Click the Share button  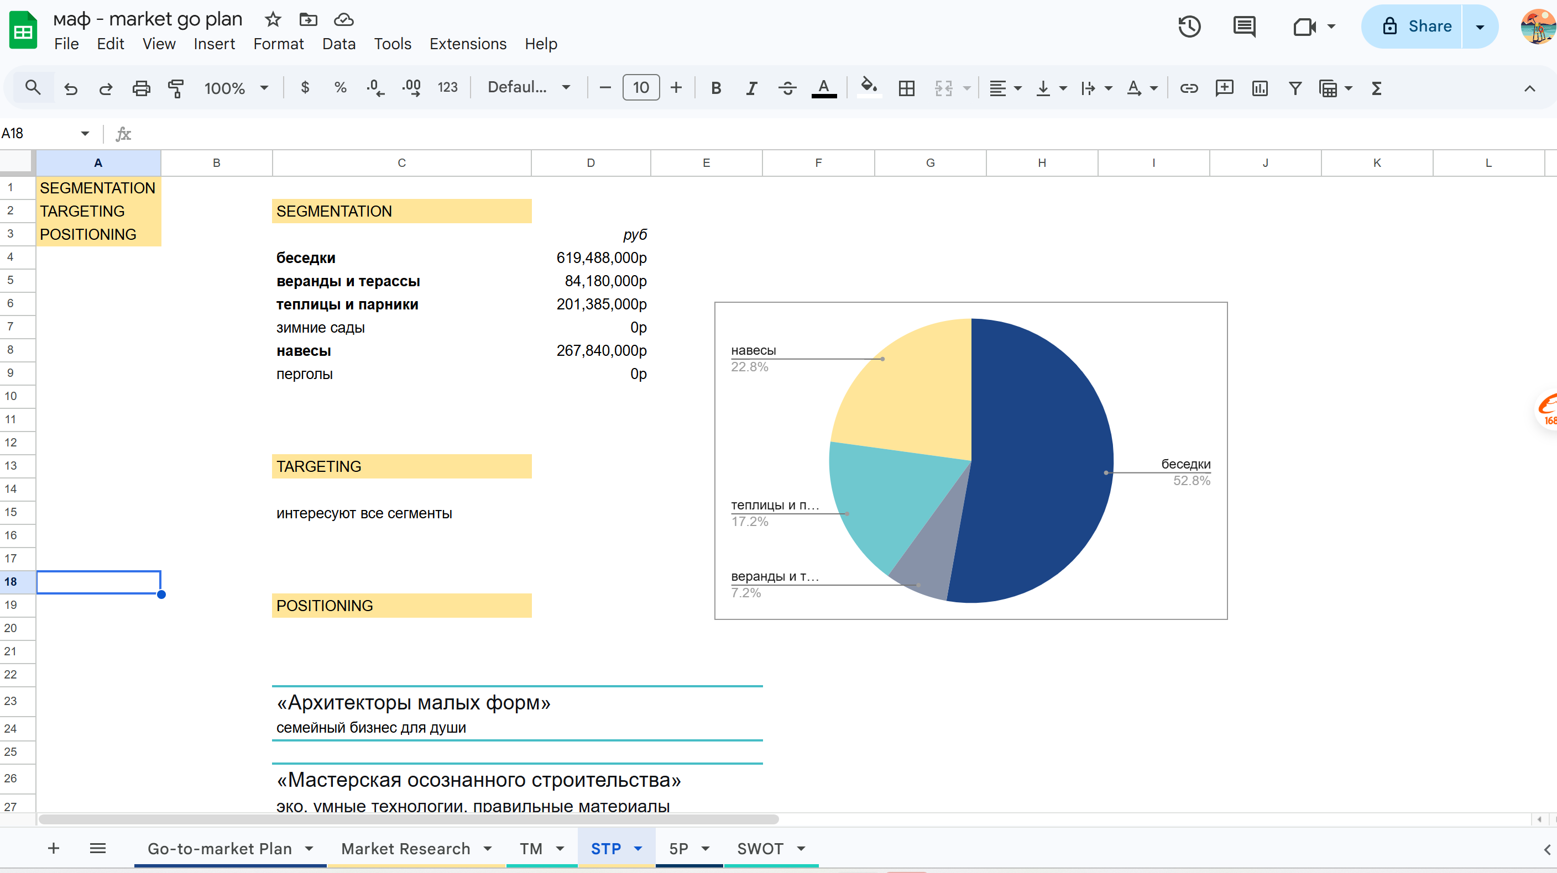1413,27
